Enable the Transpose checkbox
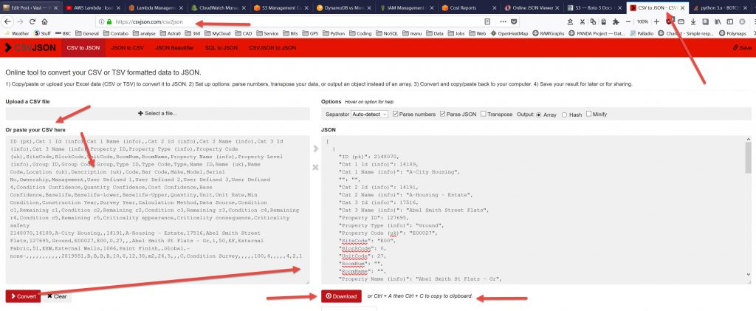Screen dimensions: 756x311 click(x=484, y=115)
